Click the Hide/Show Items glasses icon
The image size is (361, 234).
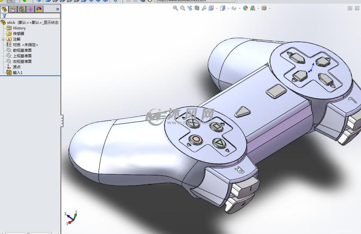click(234, 8)
